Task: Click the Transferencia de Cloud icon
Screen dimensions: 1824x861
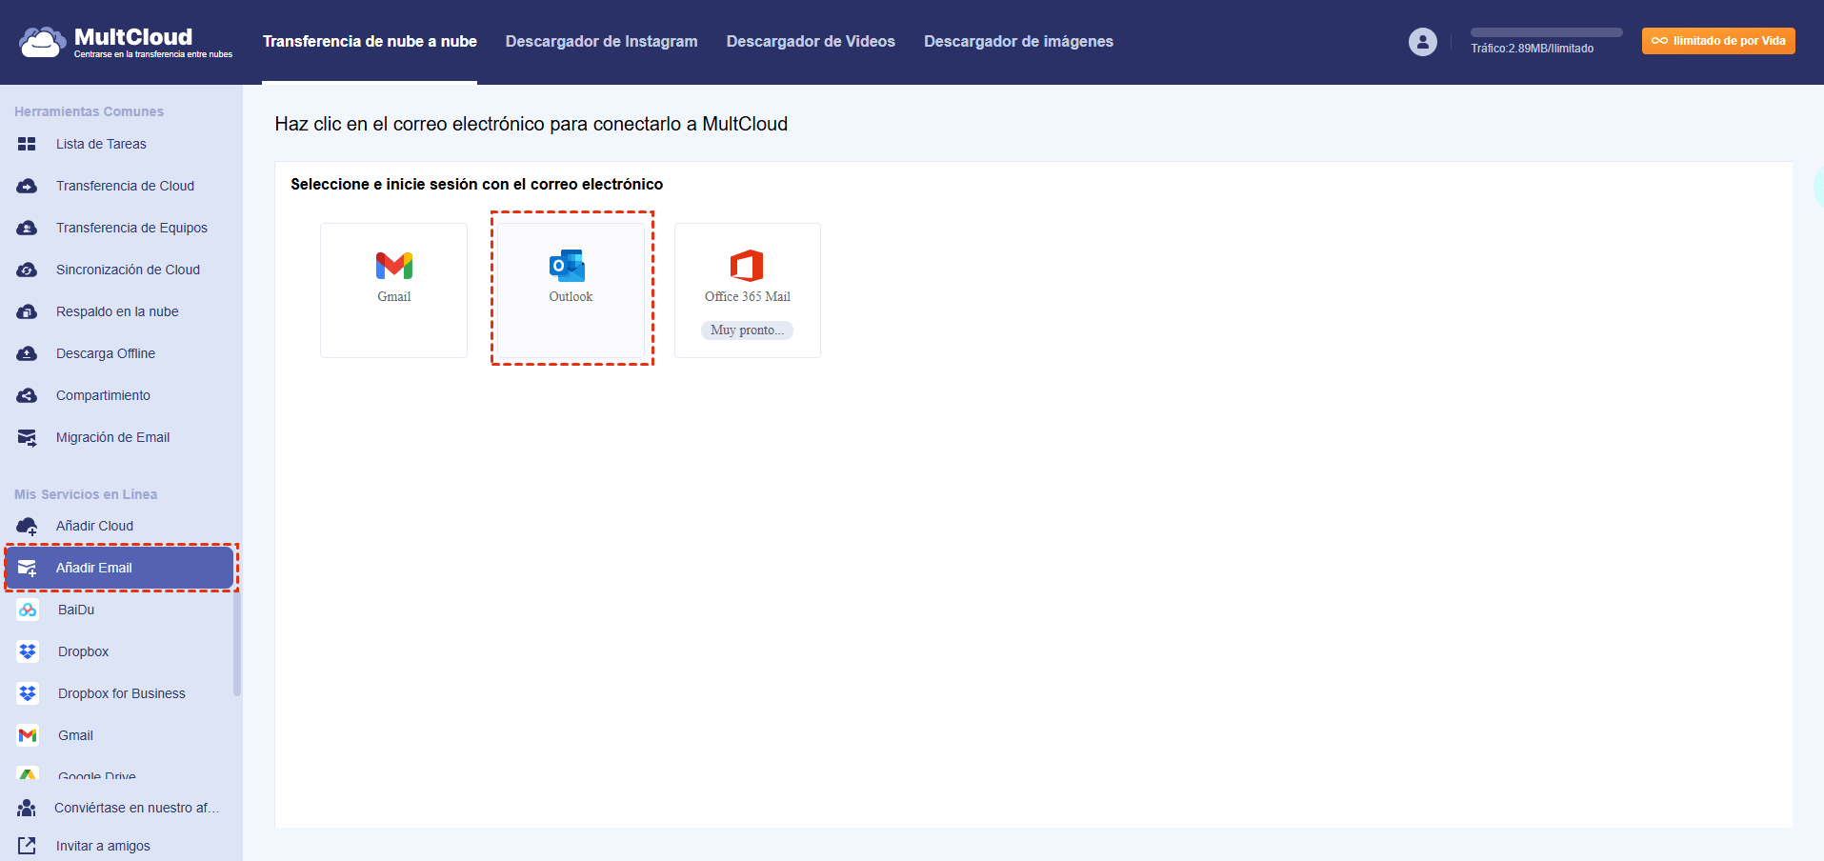Action: pyautogui.click(x=27, y=186)
